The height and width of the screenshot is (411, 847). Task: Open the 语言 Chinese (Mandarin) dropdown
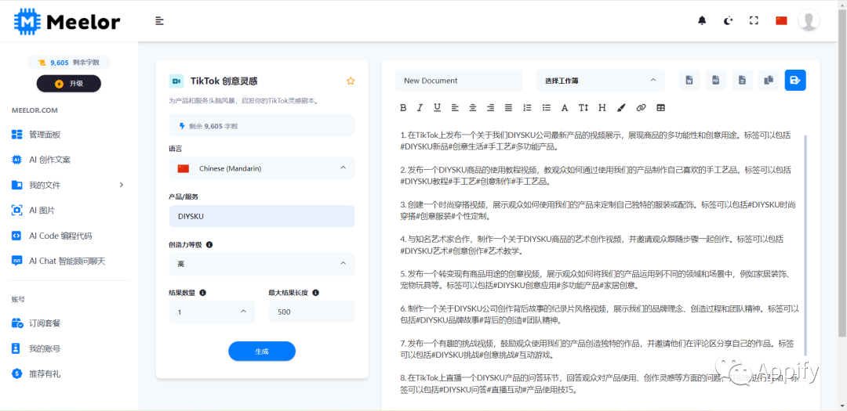coord(262,168)
